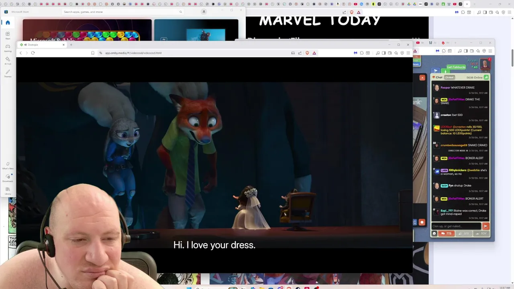Click username craeton in chat

click(446, 115)
